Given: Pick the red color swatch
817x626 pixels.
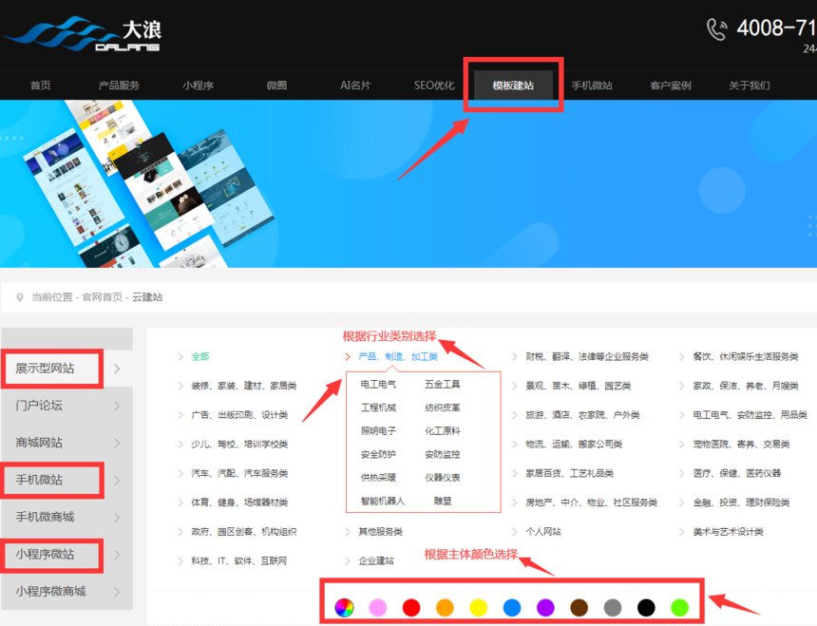Looking at the screenshot, I should tap(410, 607).
